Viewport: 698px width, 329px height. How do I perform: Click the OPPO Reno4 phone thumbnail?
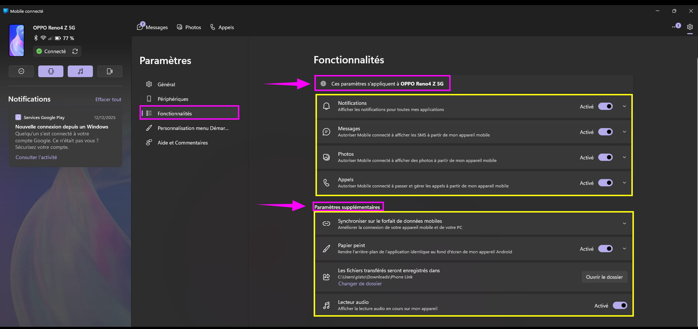tap(17, 40)
